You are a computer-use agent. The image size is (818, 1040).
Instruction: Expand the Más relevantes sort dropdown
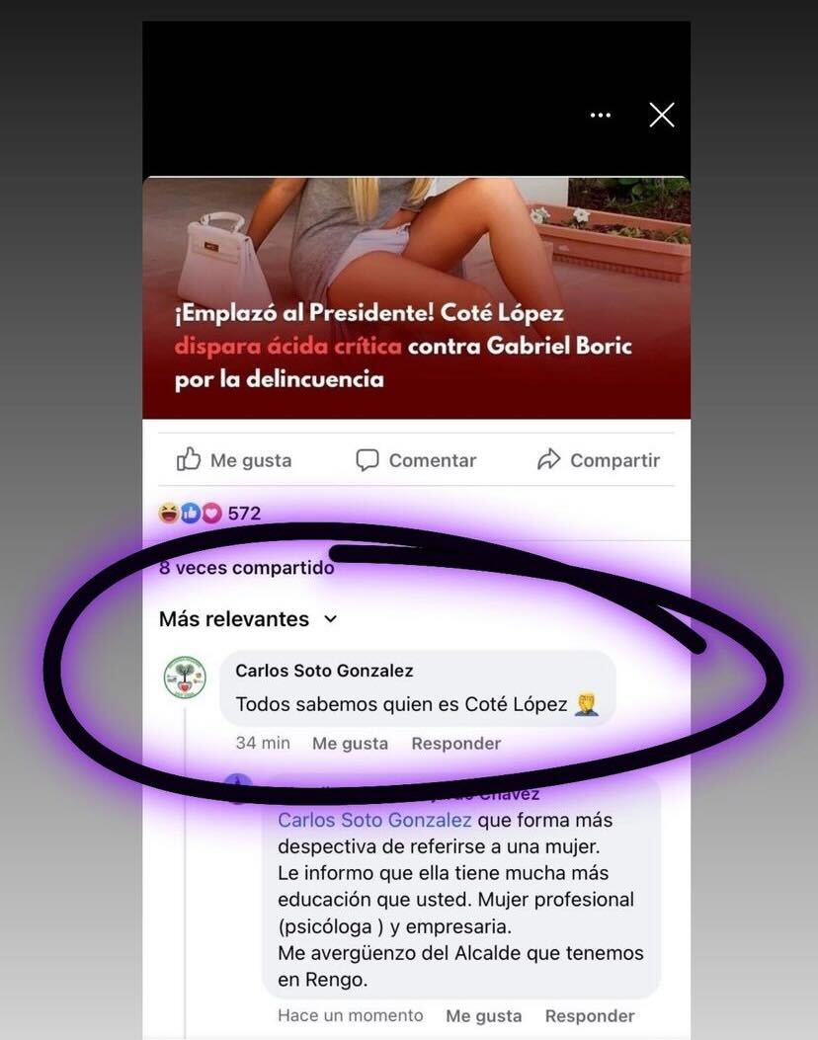pos(248,619)
